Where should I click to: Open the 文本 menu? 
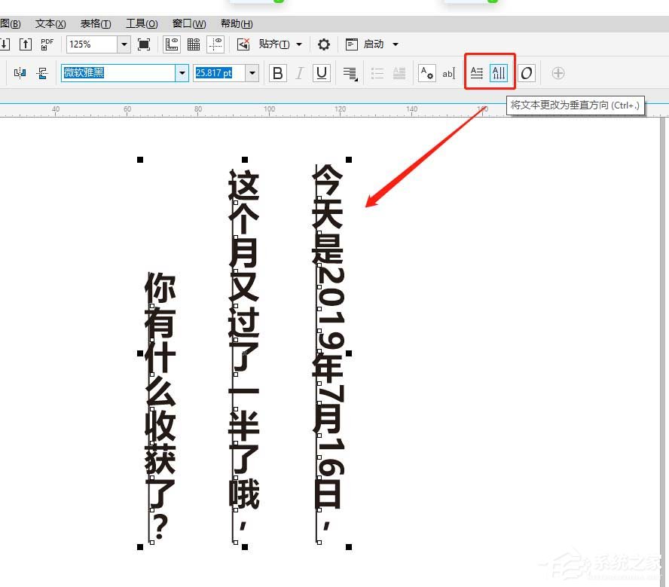[49, 23]
